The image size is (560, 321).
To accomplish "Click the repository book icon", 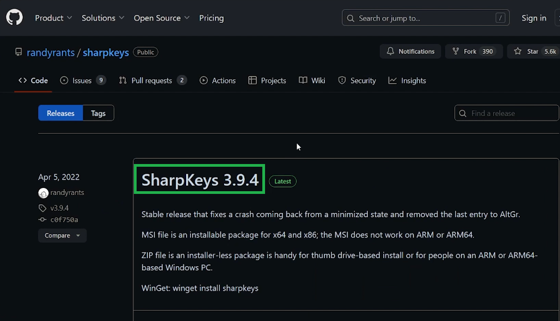I will [19, 52].
